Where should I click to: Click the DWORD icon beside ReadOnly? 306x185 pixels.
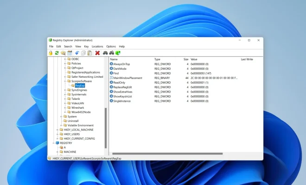111,82
